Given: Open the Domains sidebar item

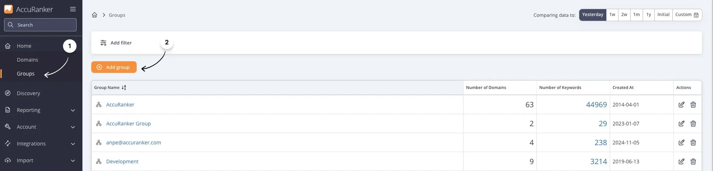Looking at the screenshot, I should tap(27, 60).
